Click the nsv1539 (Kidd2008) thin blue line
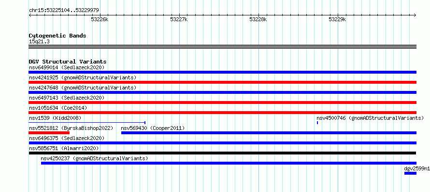Image resolution: width=430 pixels, height=192 pixels. pos(87,123)
